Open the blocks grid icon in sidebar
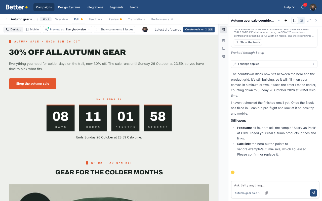Image resolution: width=322 pixels, height=201 pixels. point(223,57)
